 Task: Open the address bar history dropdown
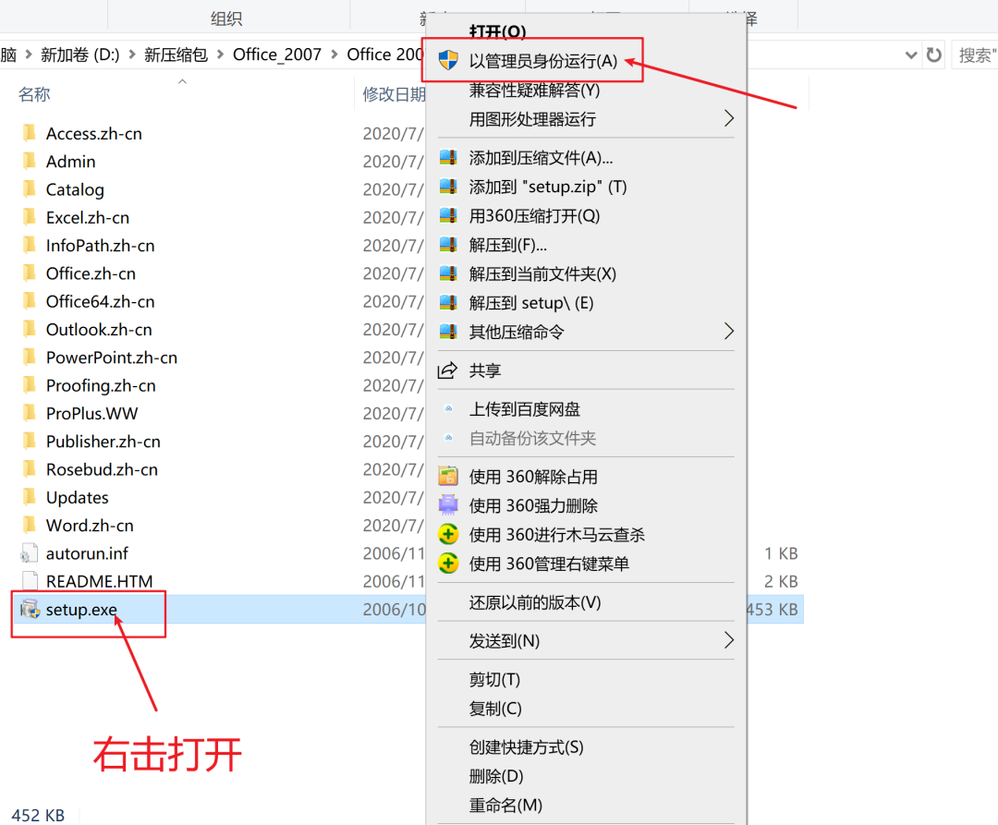pos(910,55)
